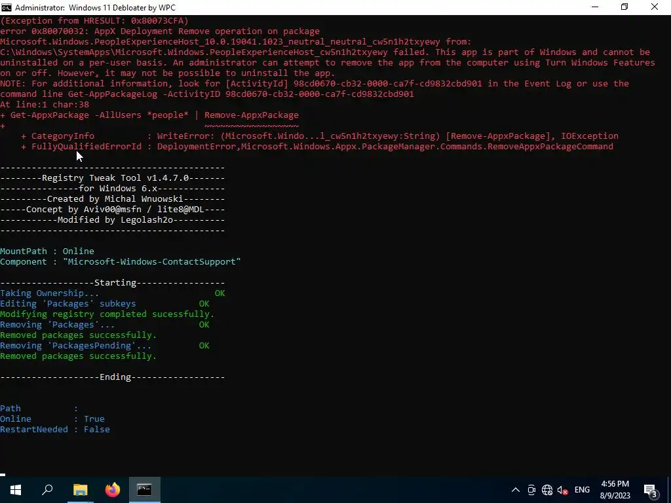The image size is (671, 503).
Task: Click the 'Modifying registry completed sucessfully.' line
Action: click(107, 314)
